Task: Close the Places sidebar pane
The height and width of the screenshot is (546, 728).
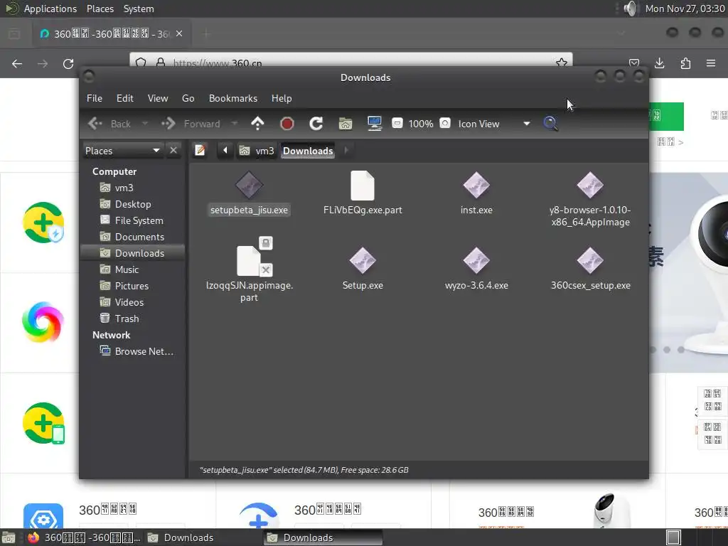Action: 173,151
